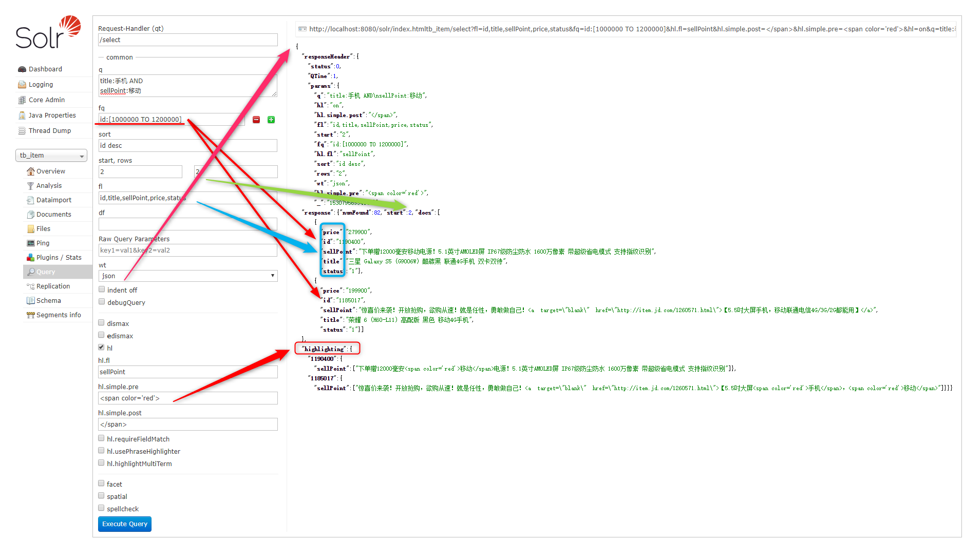964x540 pixels.
Task: Remove fq filter with red minus icon
Action: 256,120
